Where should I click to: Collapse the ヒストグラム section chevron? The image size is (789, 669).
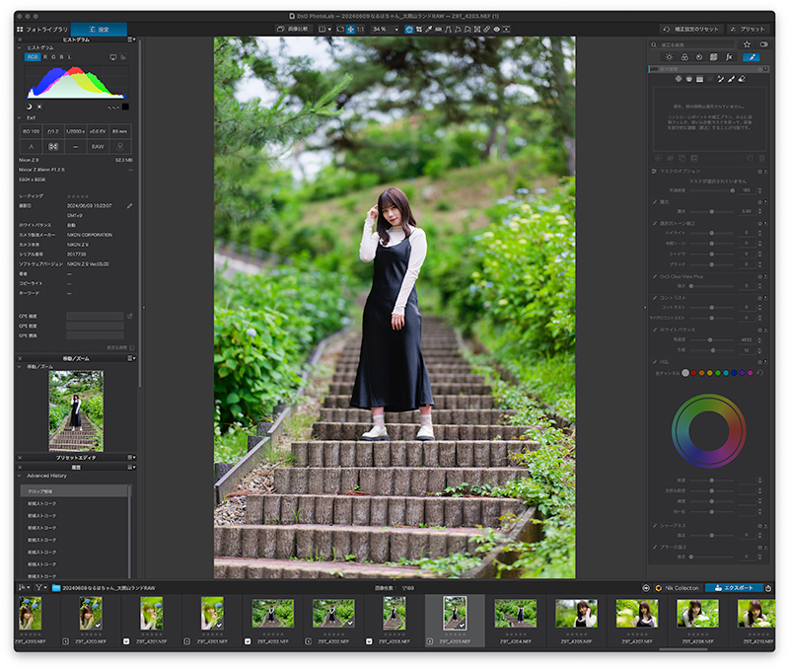(20, 47)
